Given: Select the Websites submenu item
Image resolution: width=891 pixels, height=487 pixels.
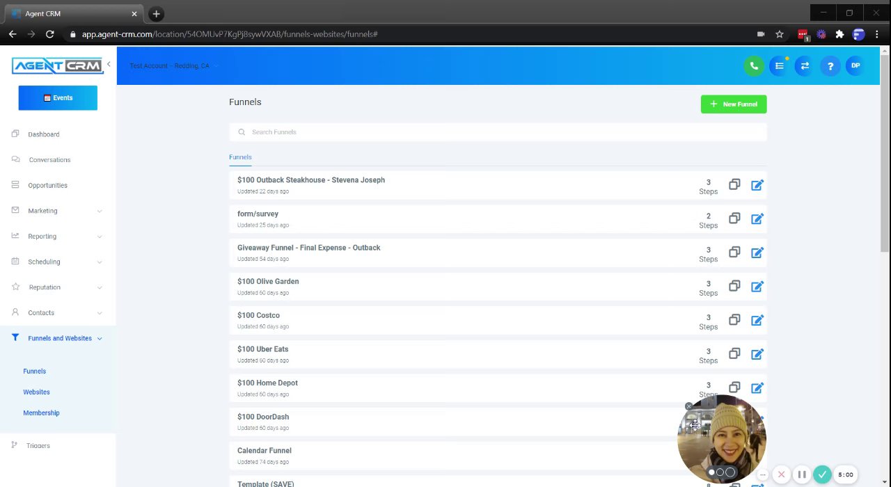Looking at the screenshot, I should coord(36,392).
